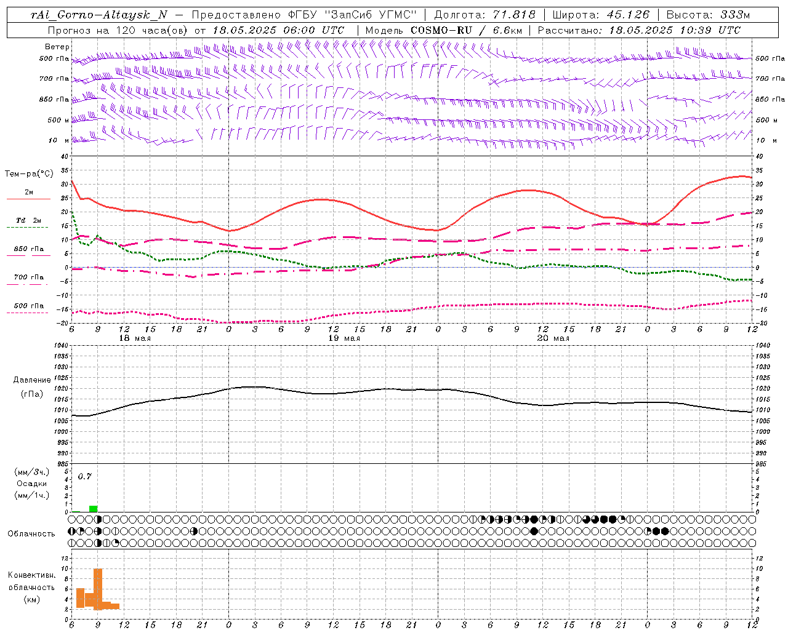
Task: Click the tallest orange convective cloud bar
Action: 98,589
